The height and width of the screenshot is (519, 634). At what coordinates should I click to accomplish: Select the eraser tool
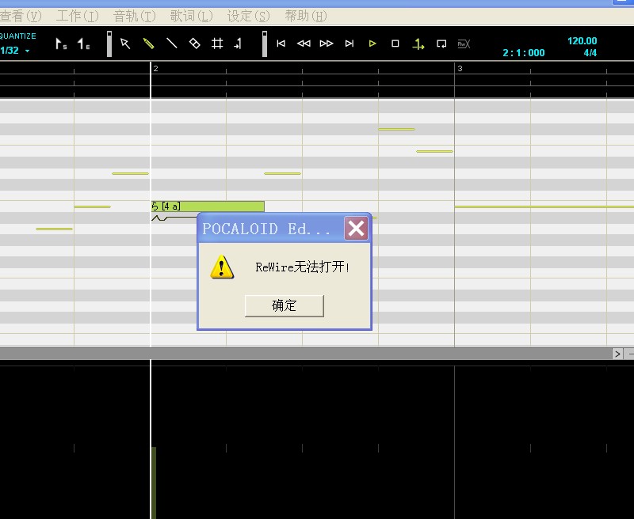coord(194,44)
